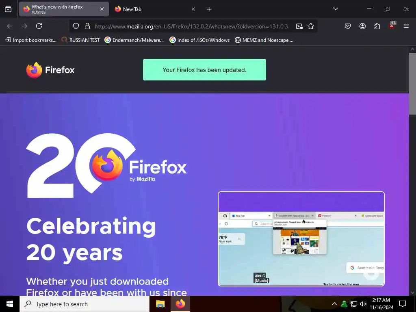Image resolution: width=416 pixels, height=312 pixels.
Task: Go back one page
Action: coord(10,26)
